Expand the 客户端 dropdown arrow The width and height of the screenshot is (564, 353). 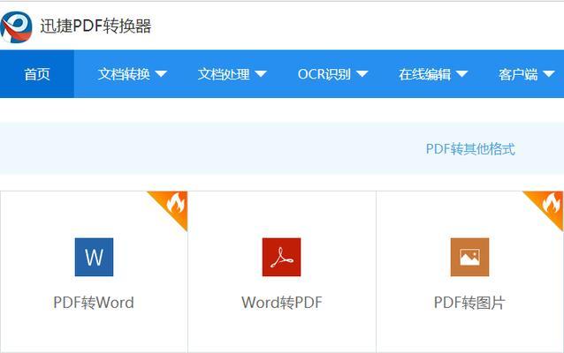549,74
